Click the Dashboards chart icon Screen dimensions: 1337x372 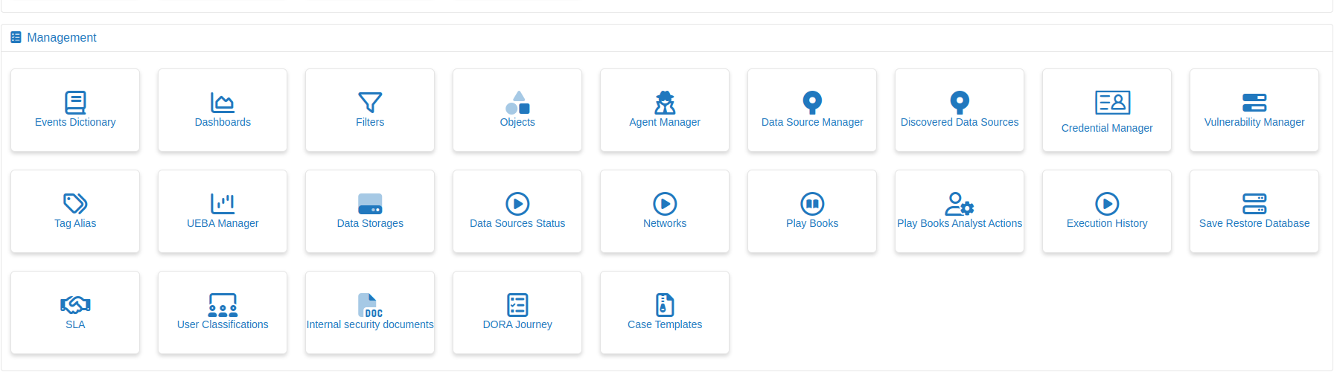click(223, 102)
